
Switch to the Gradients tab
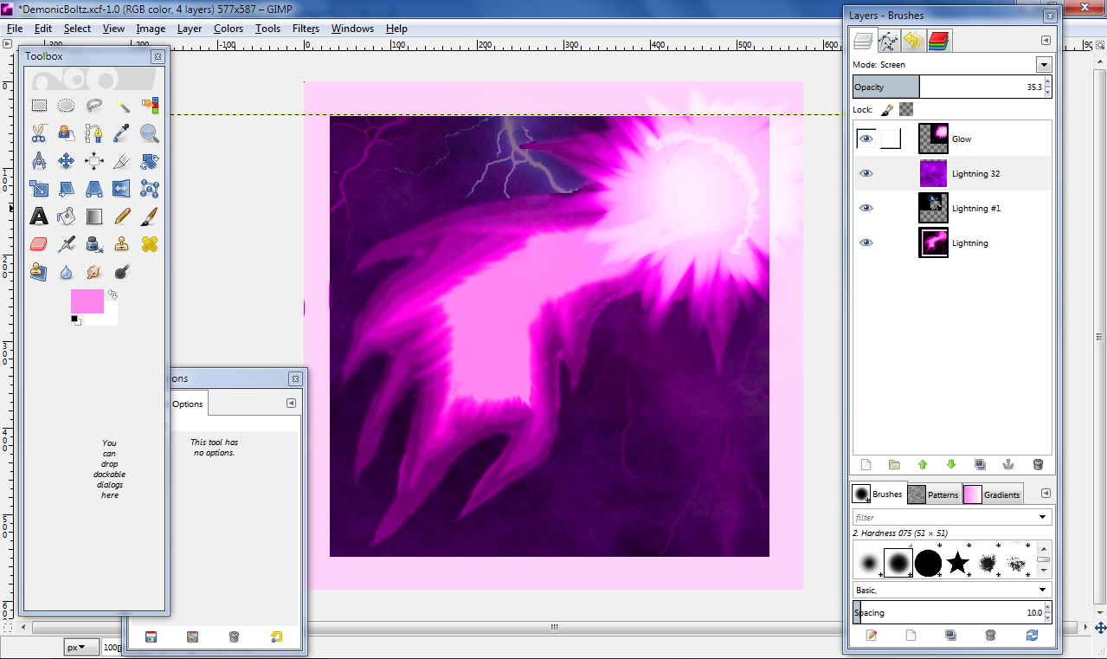point(992,494)
